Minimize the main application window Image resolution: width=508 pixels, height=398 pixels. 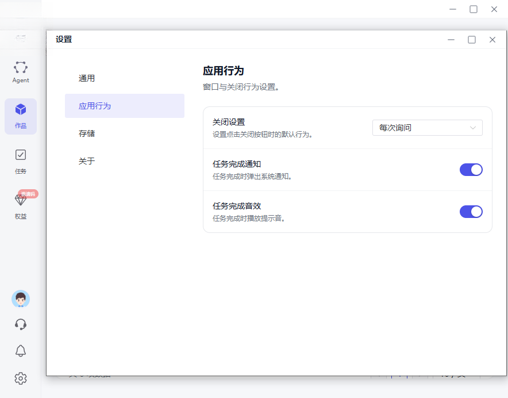click(453, 9)
